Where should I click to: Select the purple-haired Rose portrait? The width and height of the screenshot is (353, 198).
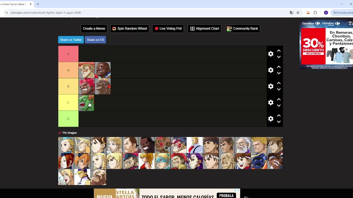(x=195, y=161)
